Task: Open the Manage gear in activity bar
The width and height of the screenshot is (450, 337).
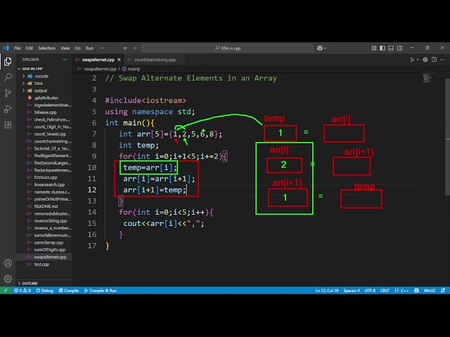Action: click(x=8, y=279)
